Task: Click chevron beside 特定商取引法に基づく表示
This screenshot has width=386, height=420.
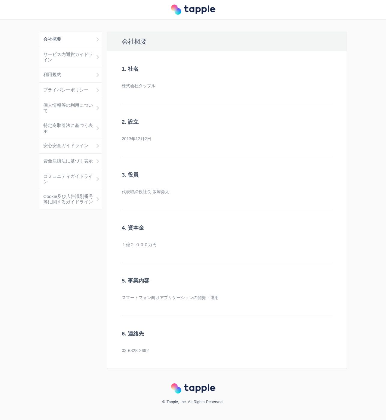Action: pos(97,128)
